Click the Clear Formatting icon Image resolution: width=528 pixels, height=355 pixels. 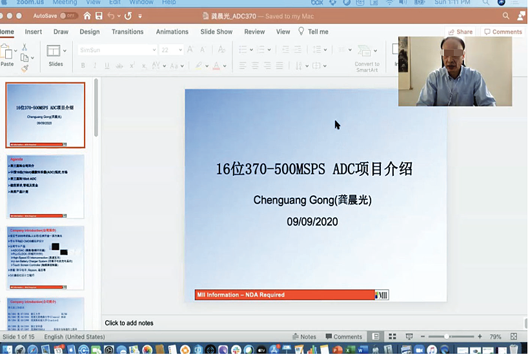click(x=221, y=50)
